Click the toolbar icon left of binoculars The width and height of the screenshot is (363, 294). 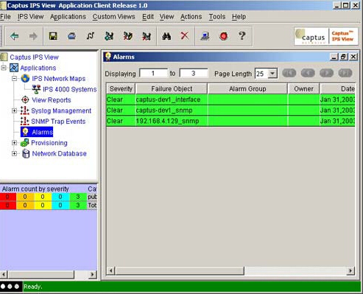click(147, 36)
